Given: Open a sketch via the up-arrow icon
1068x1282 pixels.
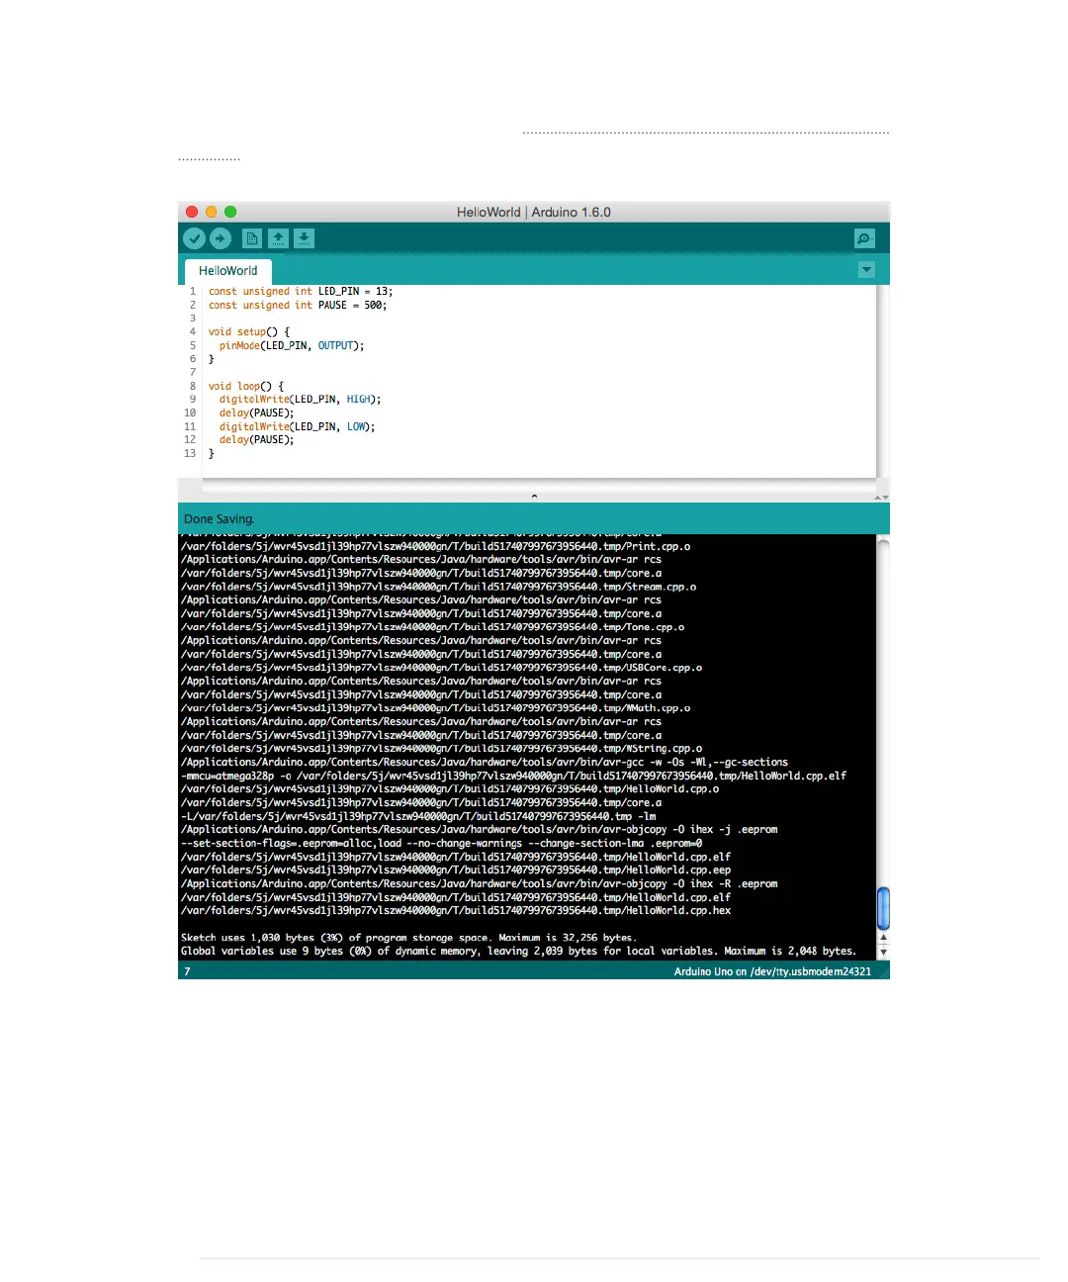Looking at the screenshot, I should point(278,238).
